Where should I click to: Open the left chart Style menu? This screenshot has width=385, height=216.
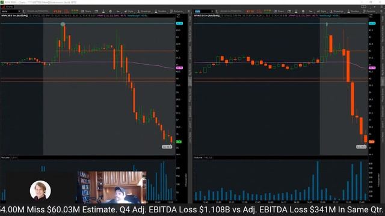[129, 11]
